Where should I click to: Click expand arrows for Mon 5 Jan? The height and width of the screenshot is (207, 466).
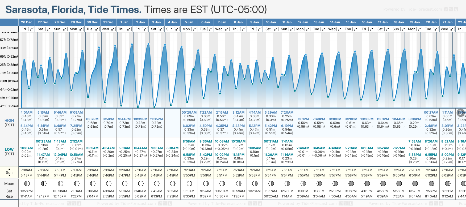194,29
